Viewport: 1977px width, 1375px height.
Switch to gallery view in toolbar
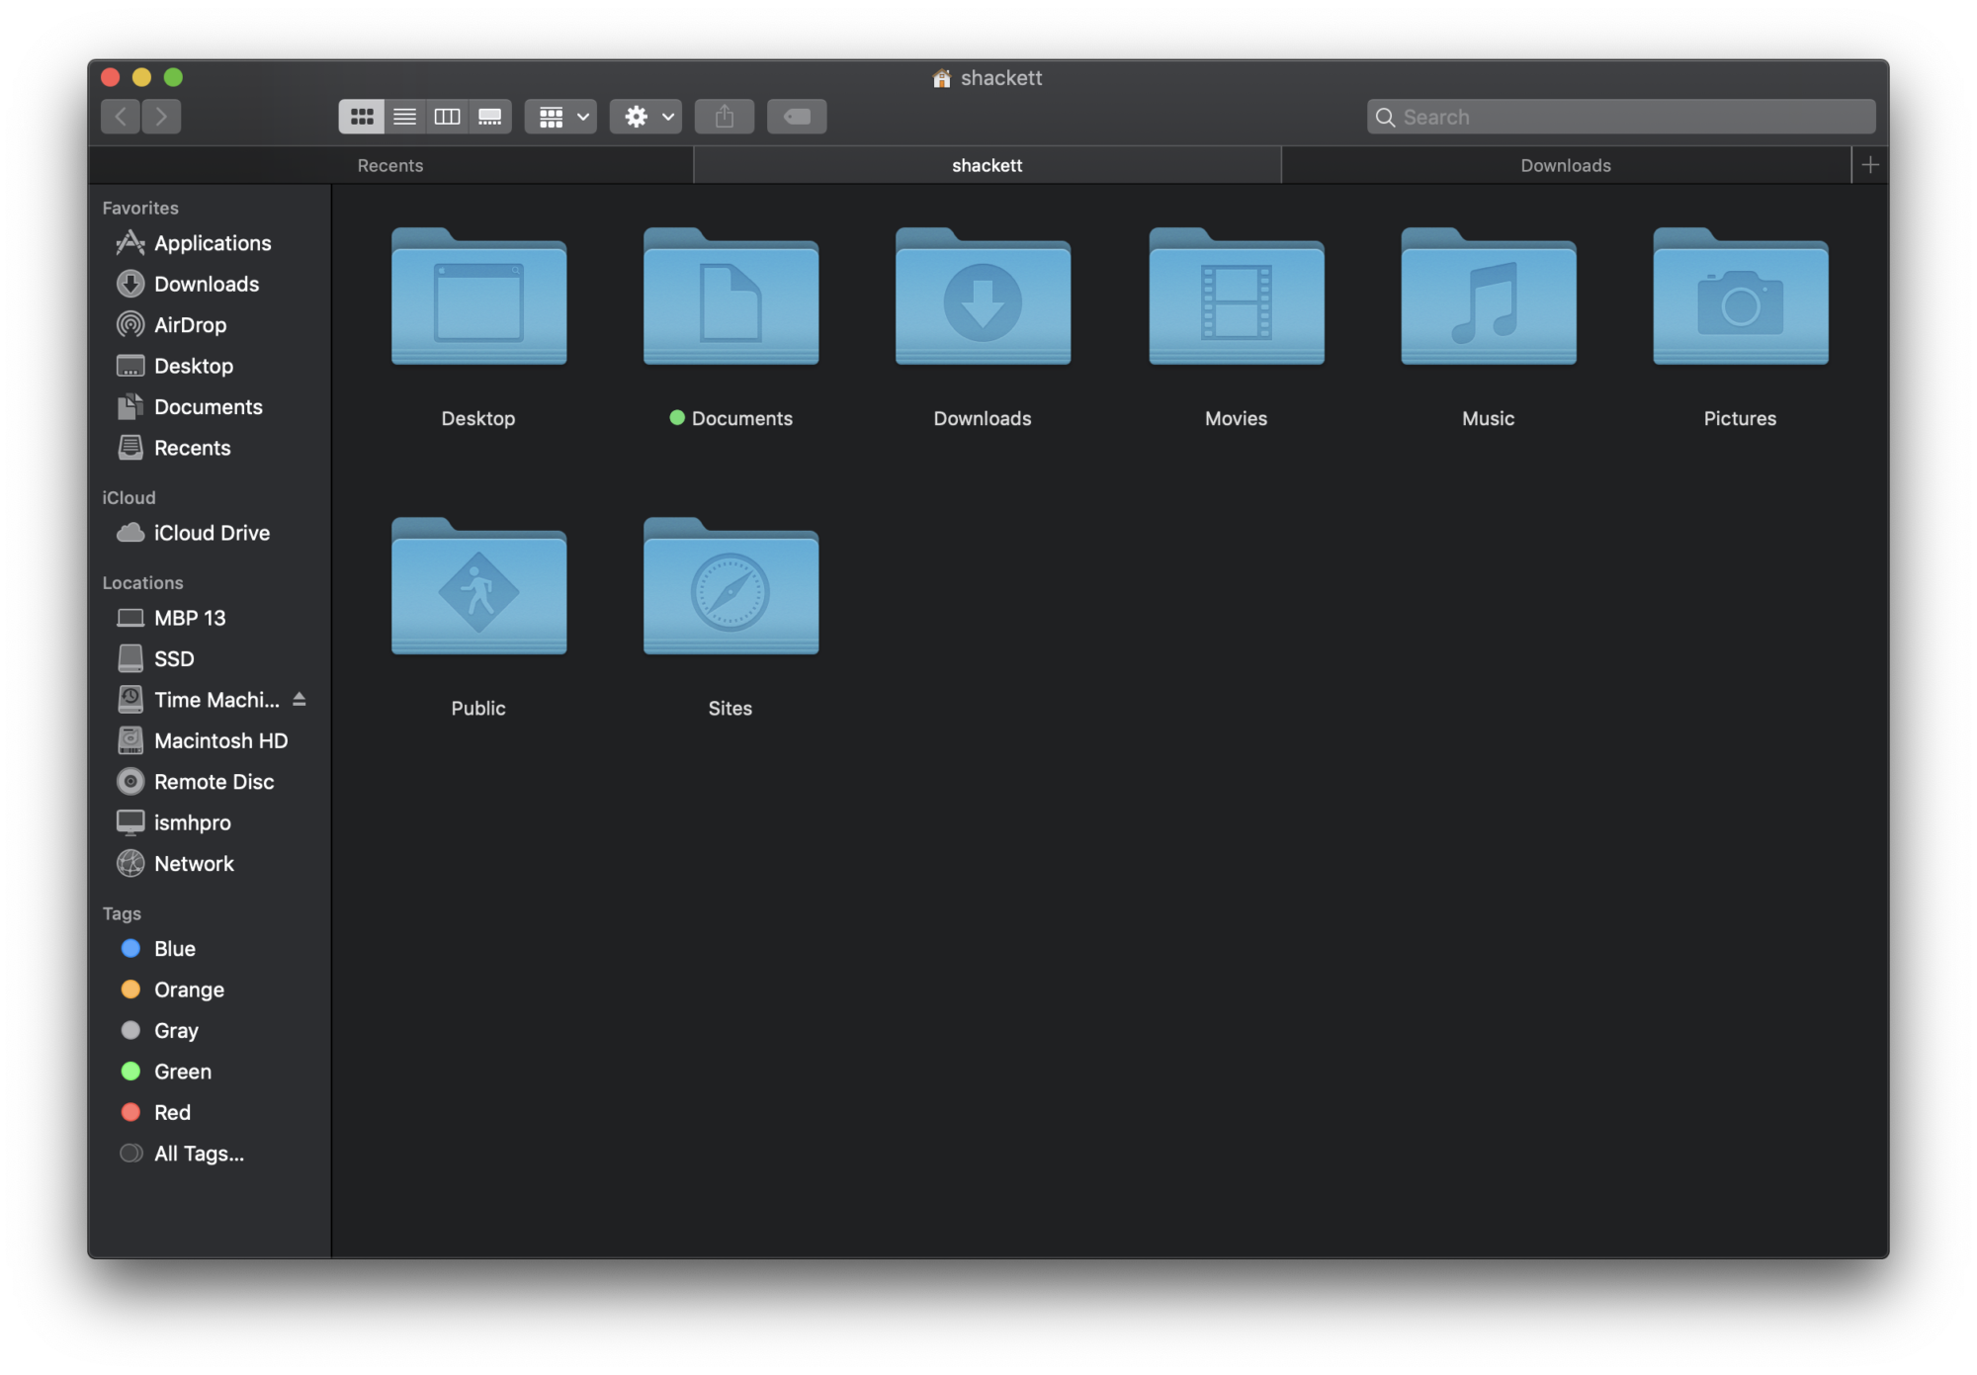click(490, 117)
